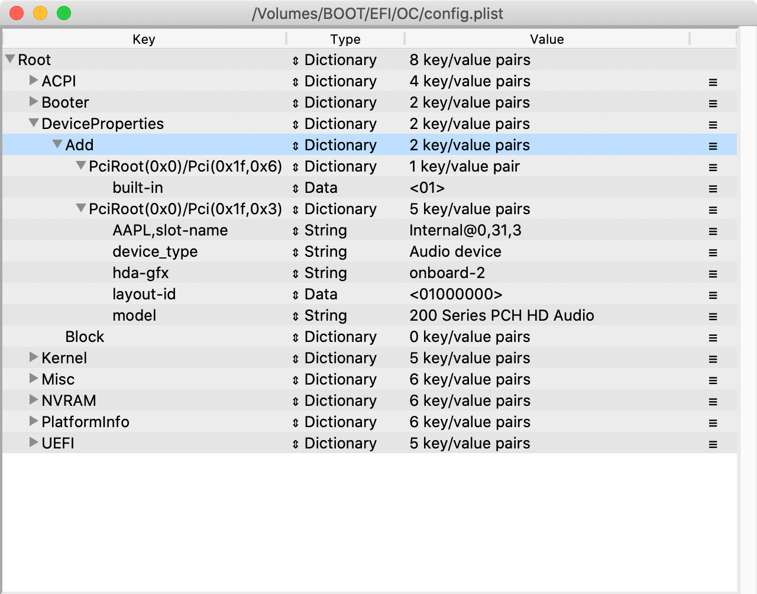Click the handle icon on the UEFI row
The image size is (757, 594).
pyautogui.click(x=713, y=444)
